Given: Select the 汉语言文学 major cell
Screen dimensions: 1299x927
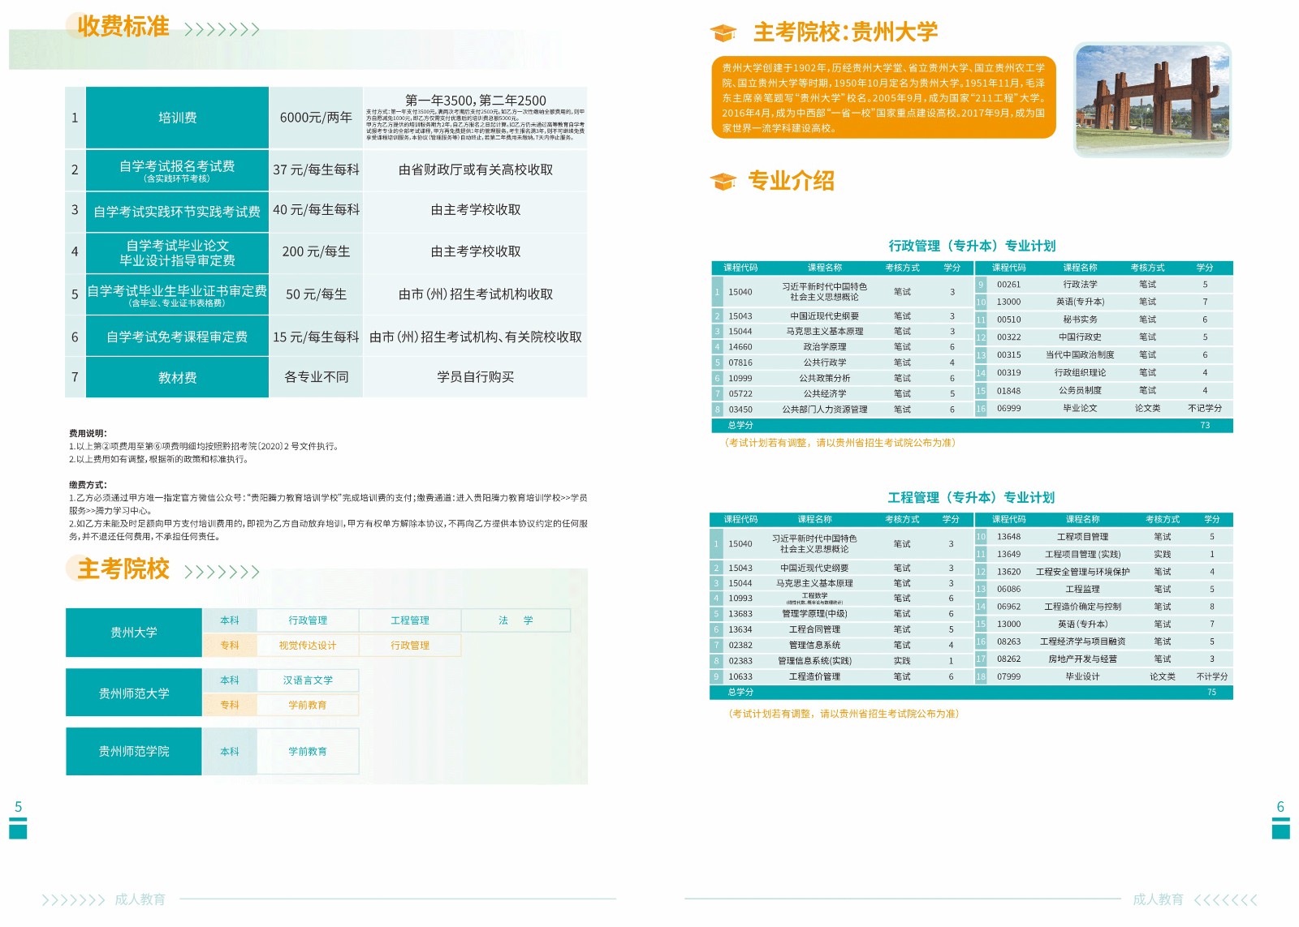Looking at the screenshot, I should coord(308,680).
